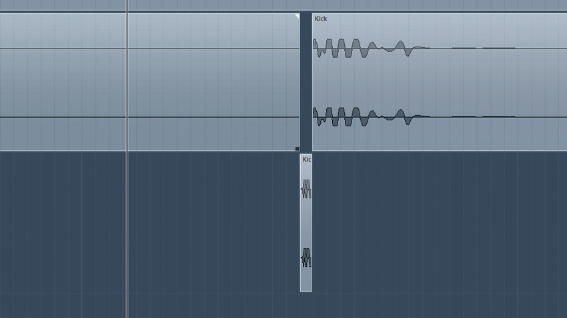Click the empty area beneath the Kic clip
Screen dimensions: 567x318
point(306,305)
